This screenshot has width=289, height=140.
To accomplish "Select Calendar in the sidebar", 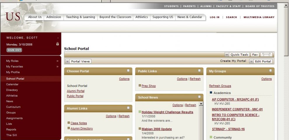I will [x=12, y=84].
